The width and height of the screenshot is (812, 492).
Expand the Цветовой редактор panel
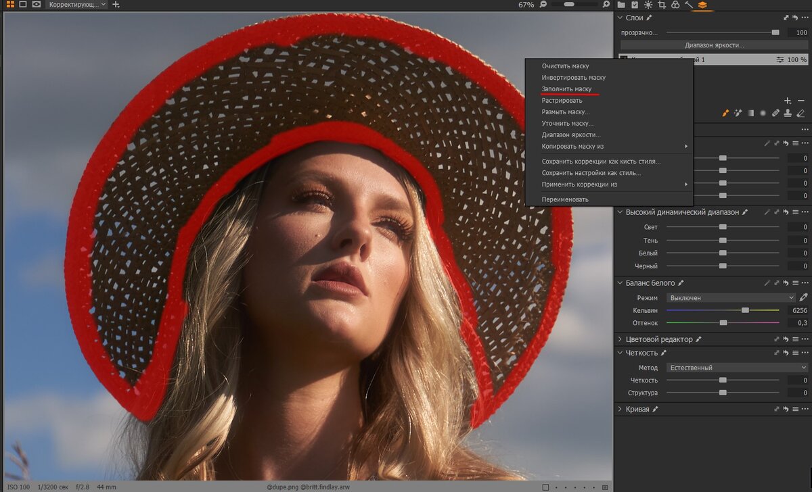[621, 339]
